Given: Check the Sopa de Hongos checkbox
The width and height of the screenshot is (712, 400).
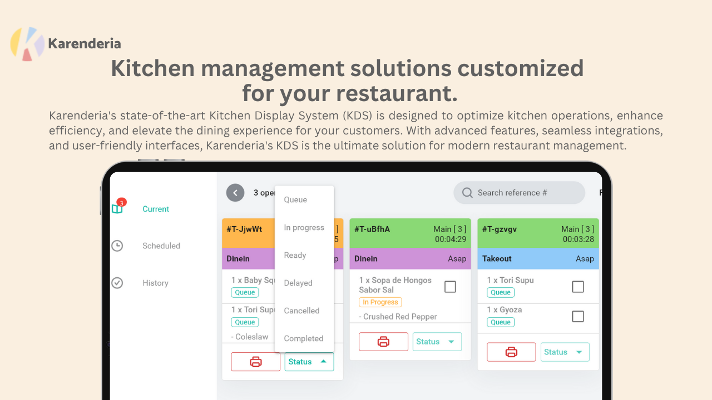Looking at the screenshot, I should pyautogui.click(x=450, y=287).
